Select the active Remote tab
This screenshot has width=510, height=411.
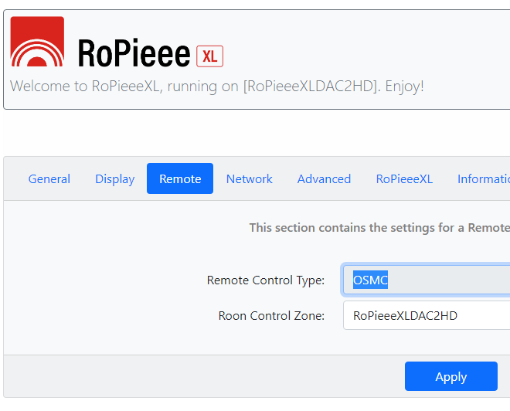(x=180, y=178)
